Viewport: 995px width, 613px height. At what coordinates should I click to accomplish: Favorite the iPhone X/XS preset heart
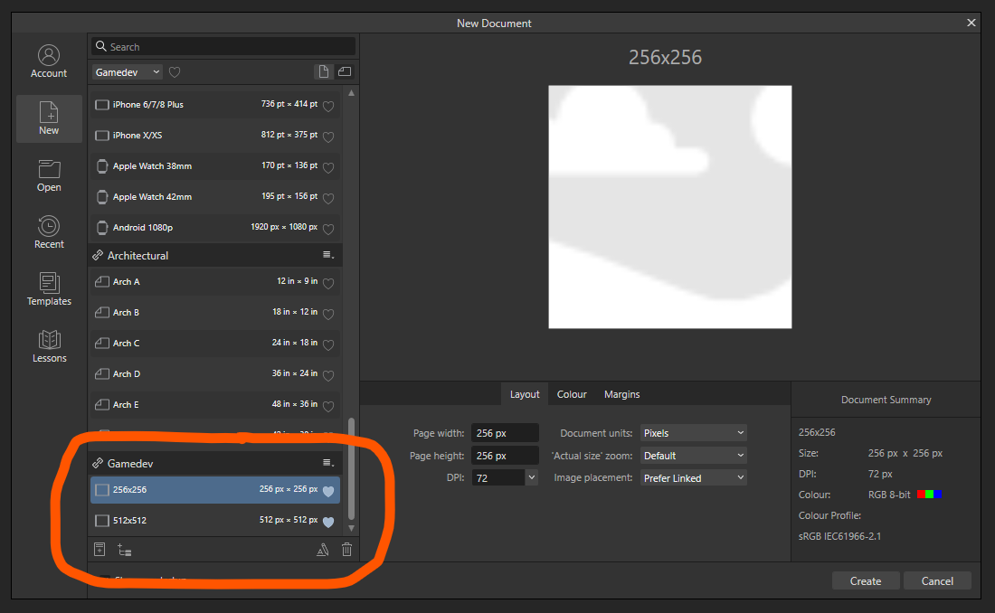327,135
